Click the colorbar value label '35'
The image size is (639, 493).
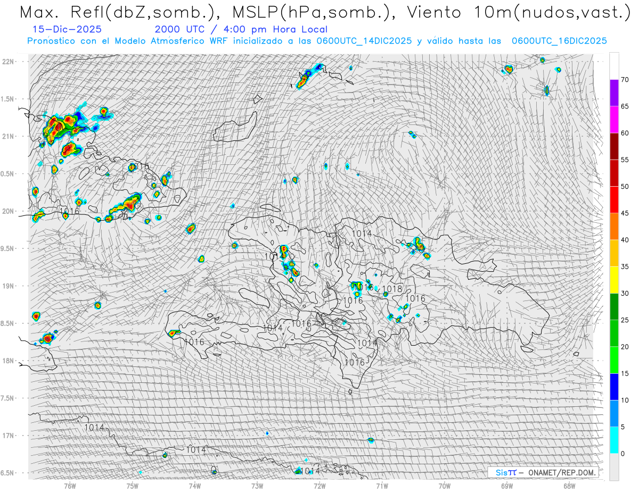[x=625, y=266]
